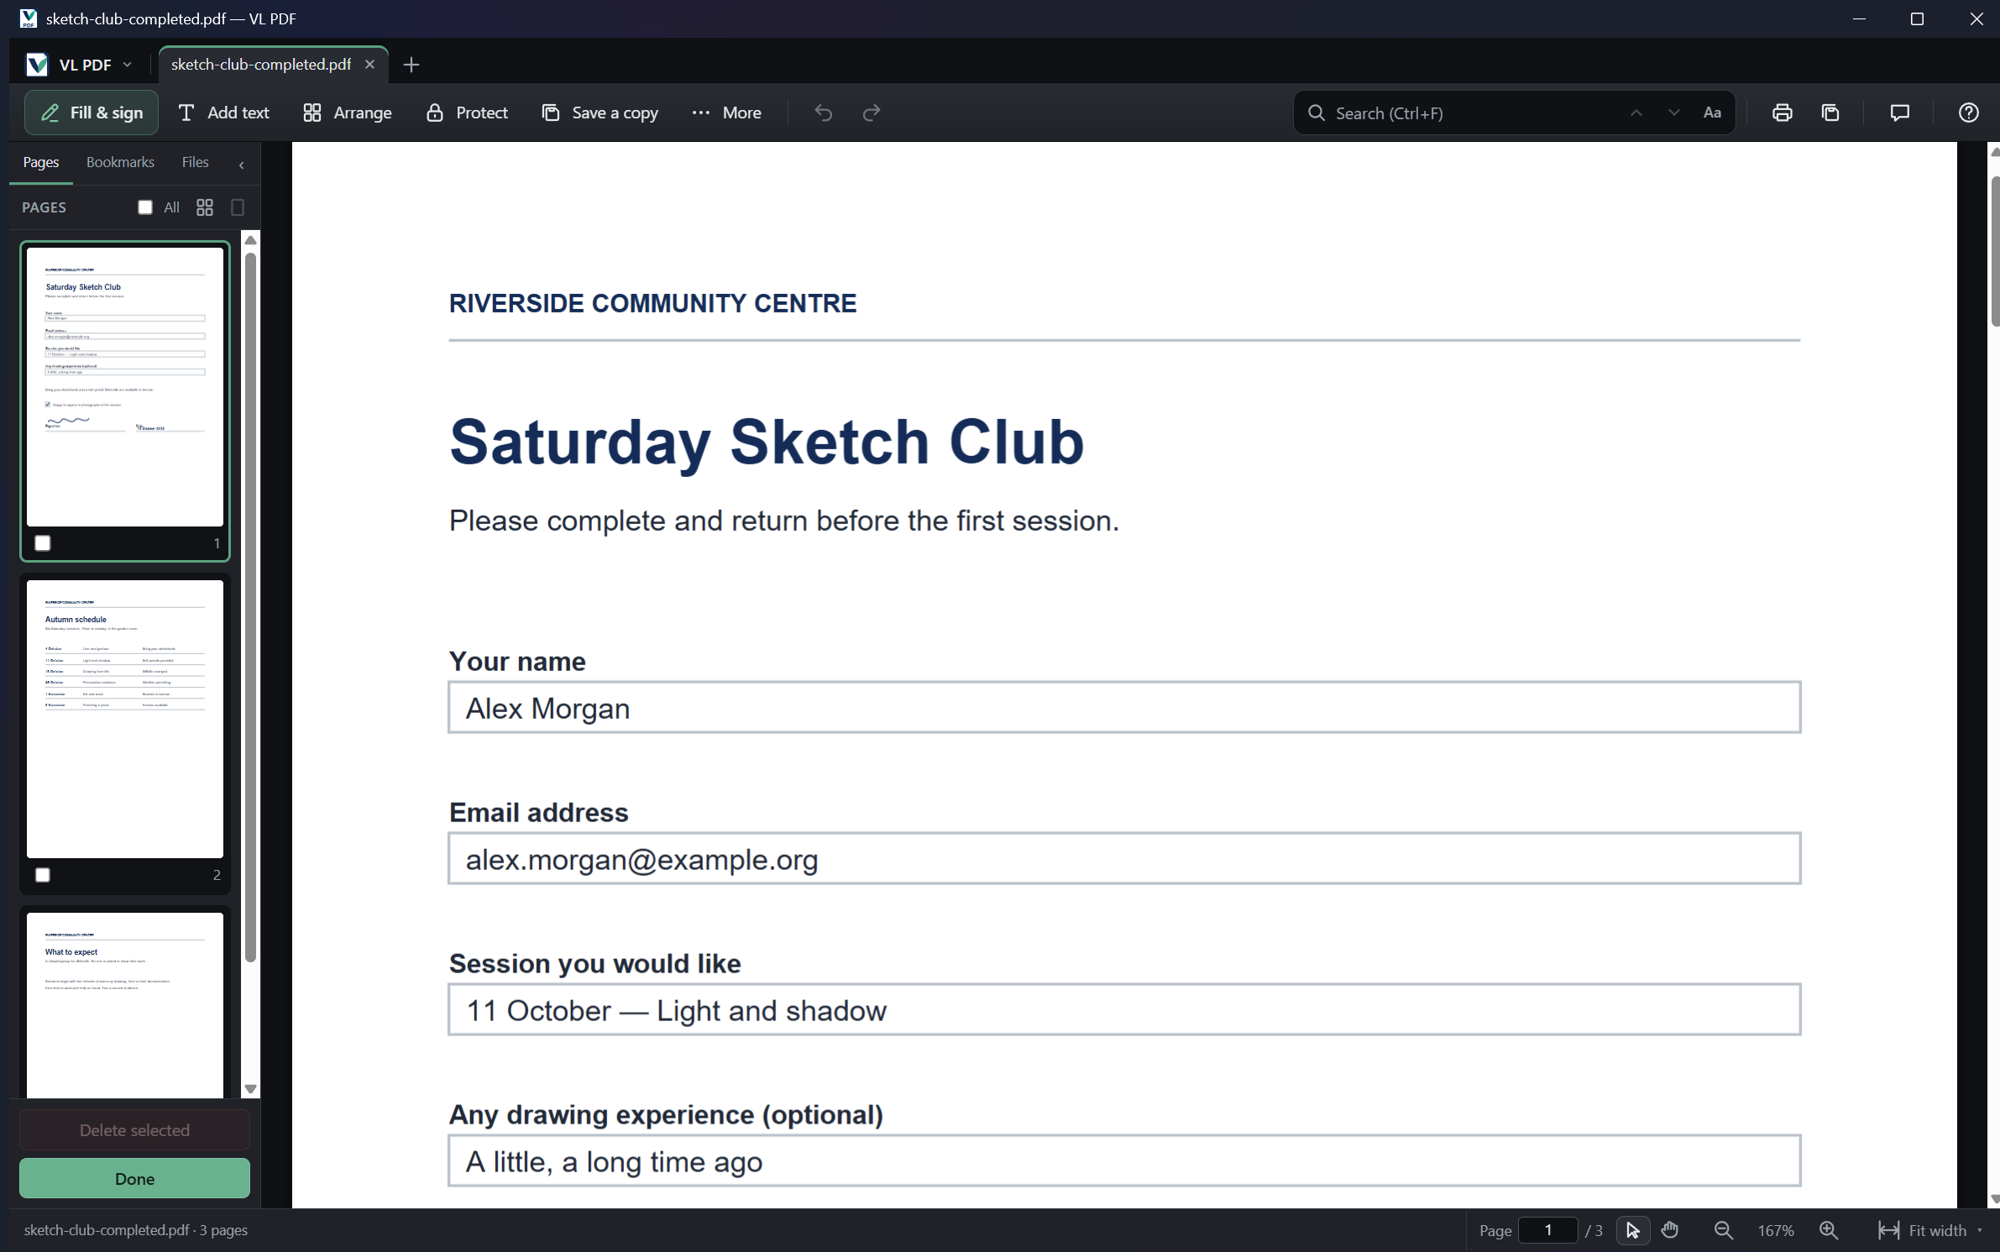
Task: Go to next search result
Action: [x=1673, y=113]
